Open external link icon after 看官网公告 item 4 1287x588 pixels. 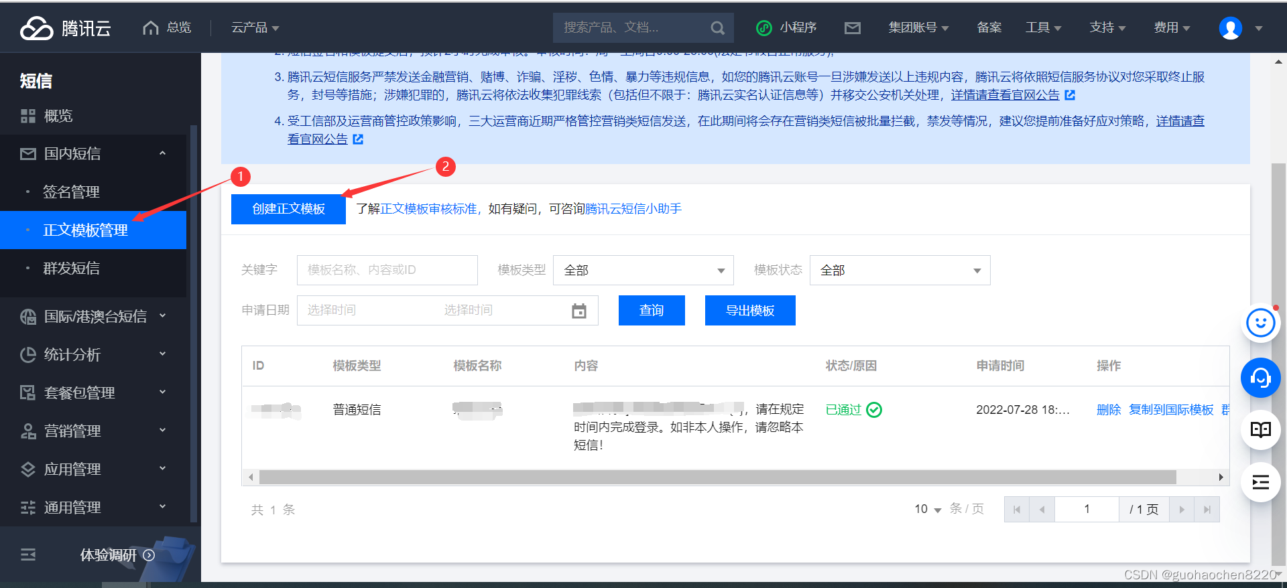[358, 139]
